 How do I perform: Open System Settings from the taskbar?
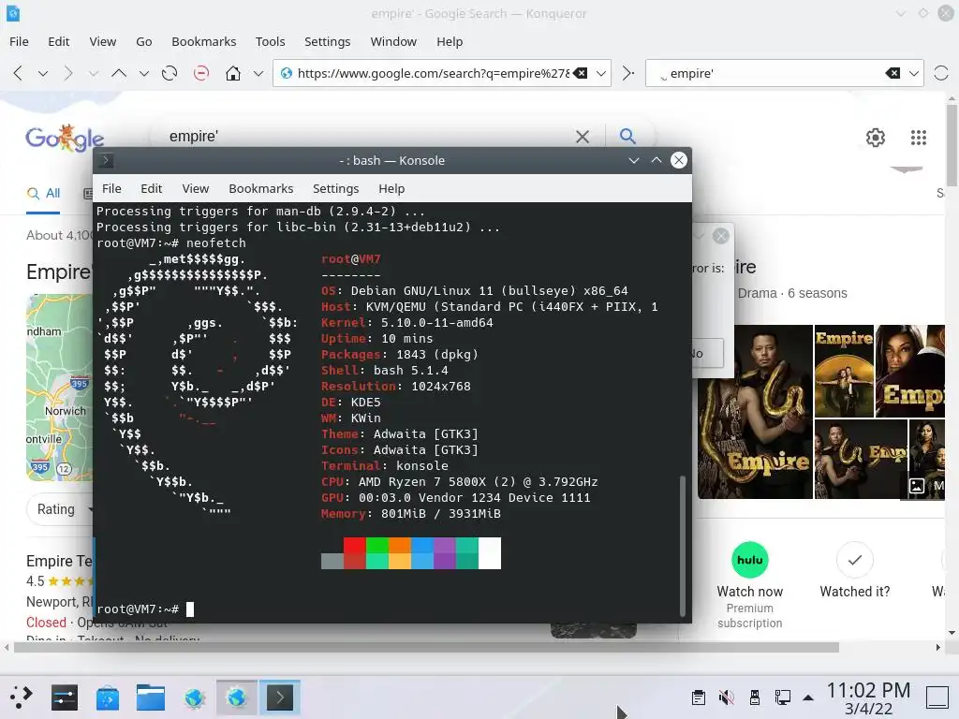[65, 697]
